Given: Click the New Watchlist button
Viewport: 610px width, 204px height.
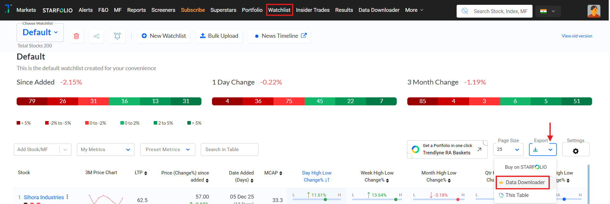Looking at the screenshot, I should pyautogui.click(x=164, y=36).
